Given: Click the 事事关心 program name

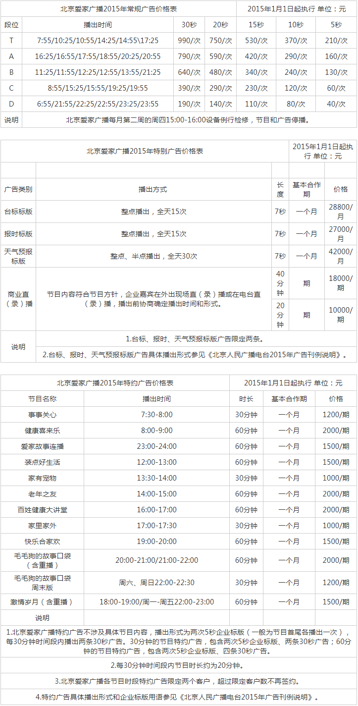Looking at the screenshot, I should point(43,415).
